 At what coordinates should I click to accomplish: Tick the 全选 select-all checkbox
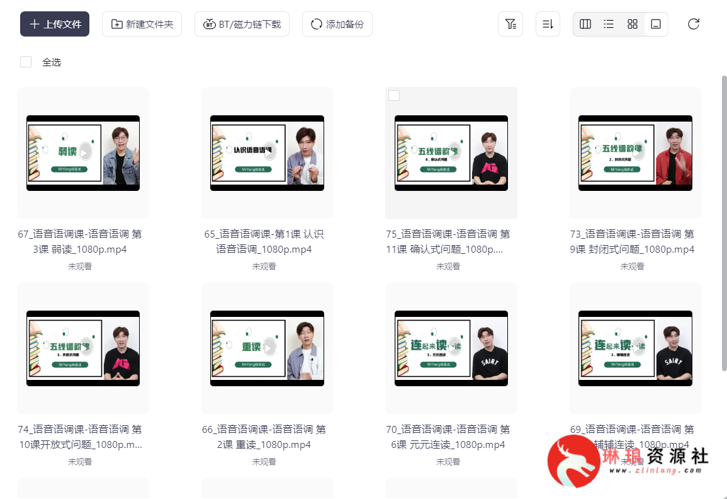(x=26, y=62)
